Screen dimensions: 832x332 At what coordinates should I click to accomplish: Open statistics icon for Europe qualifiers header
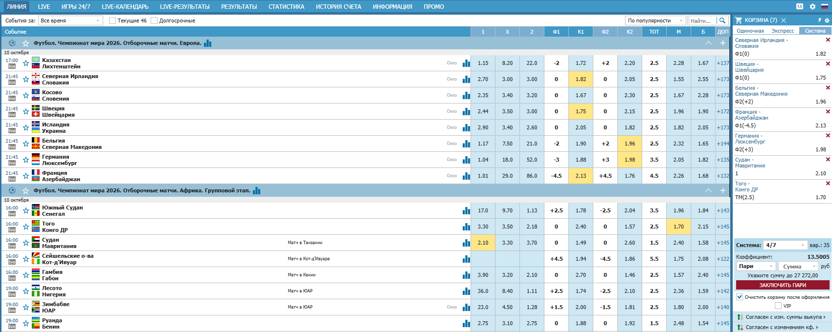208,43
